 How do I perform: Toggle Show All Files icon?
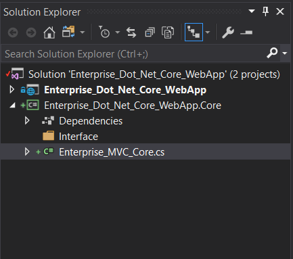pos(168,32)
